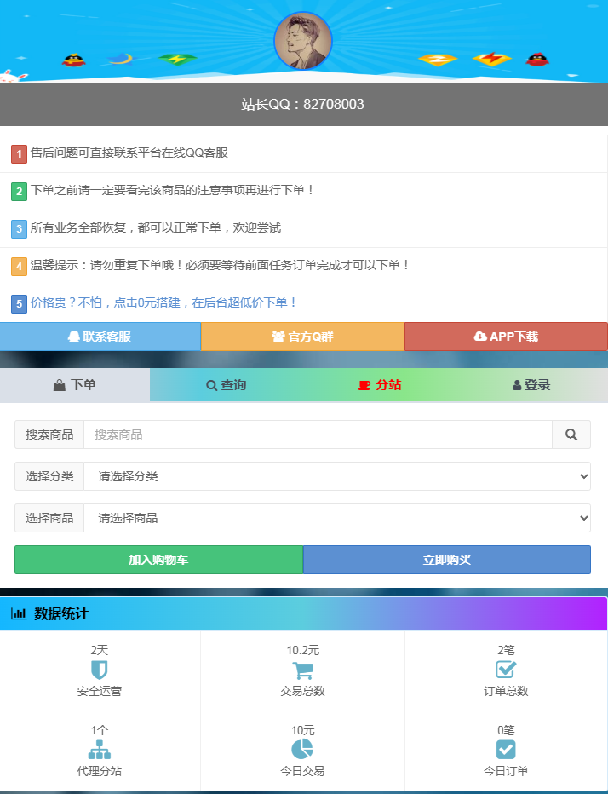The width and height of the screenshot is (608, 794).
Task: Click the 联系客服 button
Action: pos(100,337)
